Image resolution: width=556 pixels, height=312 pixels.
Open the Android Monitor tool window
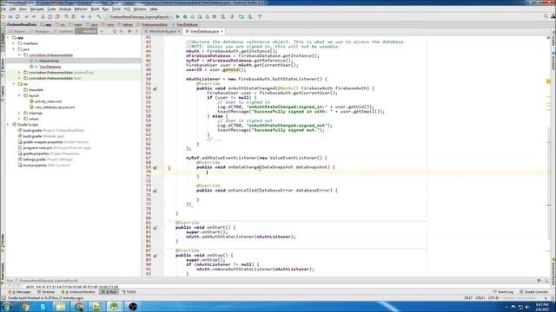[x=78, y=292]
